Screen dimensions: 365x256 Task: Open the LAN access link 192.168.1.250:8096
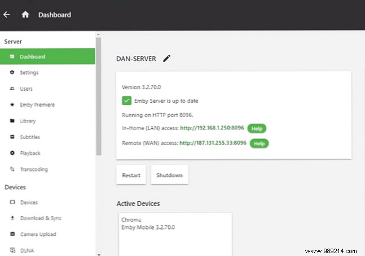(212, 128)
